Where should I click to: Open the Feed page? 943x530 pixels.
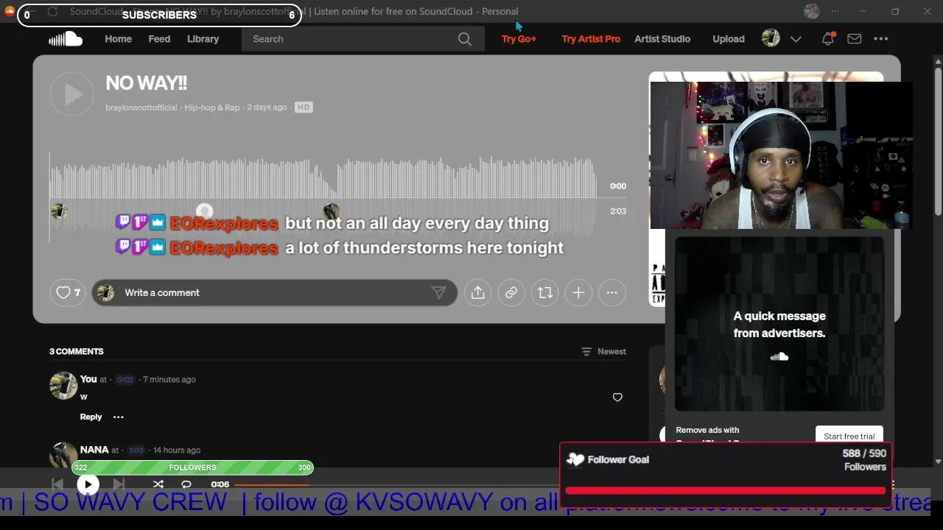tap(159, 39)
